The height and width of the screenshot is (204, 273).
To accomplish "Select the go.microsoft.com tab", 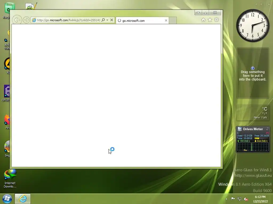I will pos(142,21).
